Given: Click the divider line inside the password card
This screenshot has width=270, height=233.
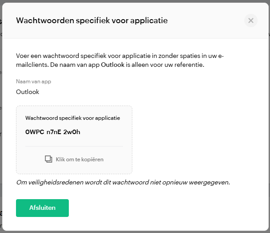Looking at the screenshot, I should pyautogui.click(x=74, y=146).
